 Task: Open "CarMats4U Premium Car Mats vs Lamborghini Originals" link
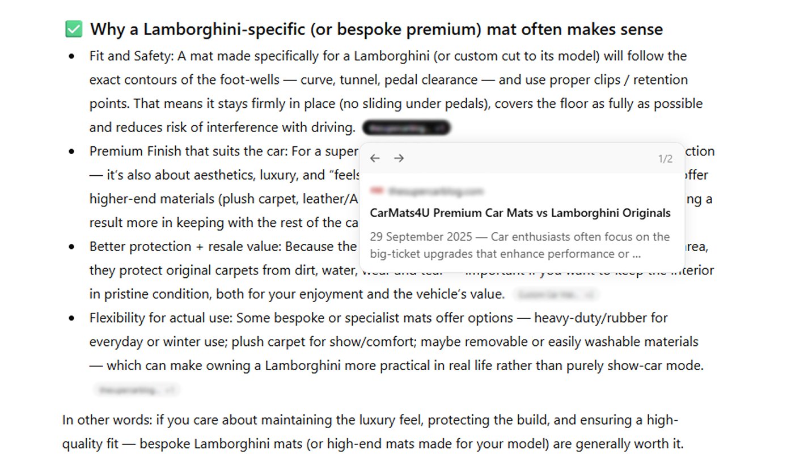point(520,213)
